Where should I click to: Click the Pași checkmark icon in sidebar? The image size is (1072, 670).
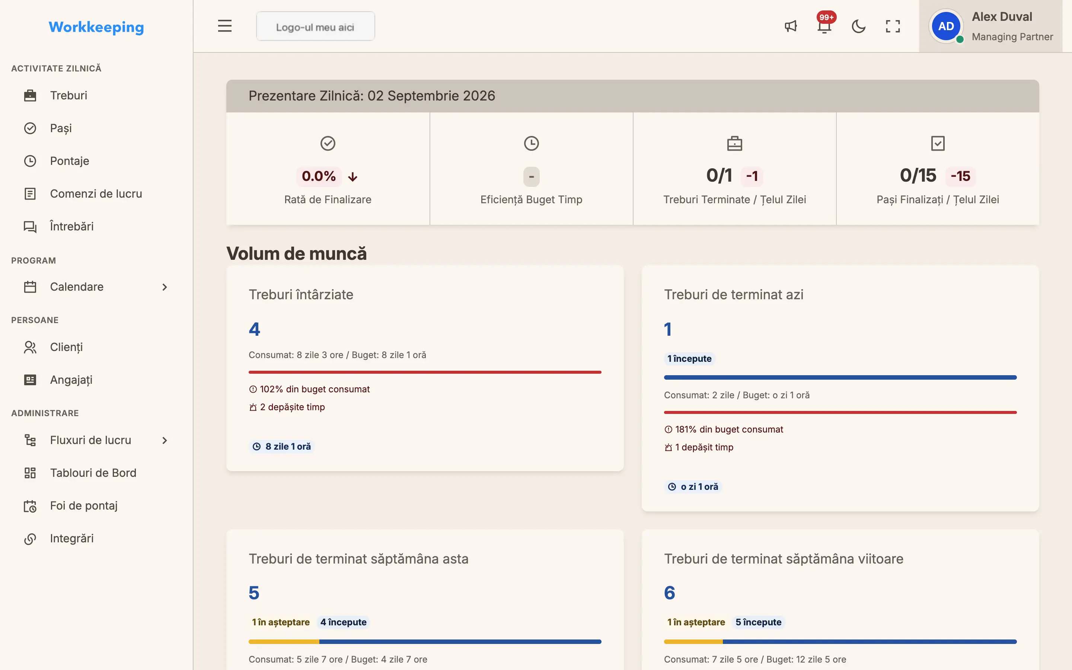point(30,128)
